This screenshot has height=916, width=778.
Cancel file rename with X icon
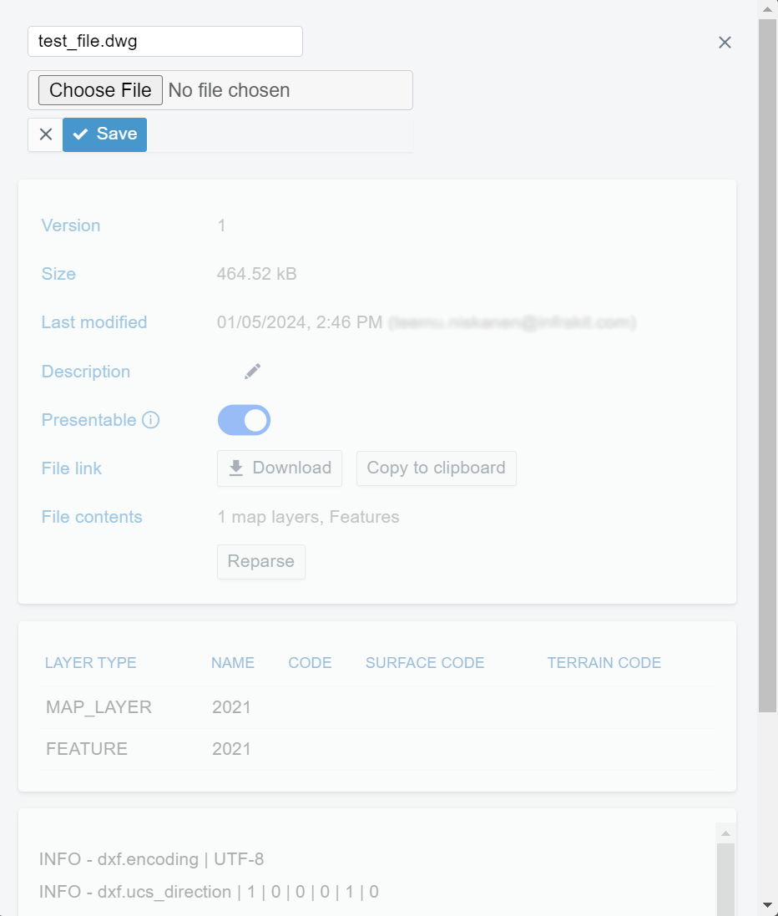click(x=46, y=134)
